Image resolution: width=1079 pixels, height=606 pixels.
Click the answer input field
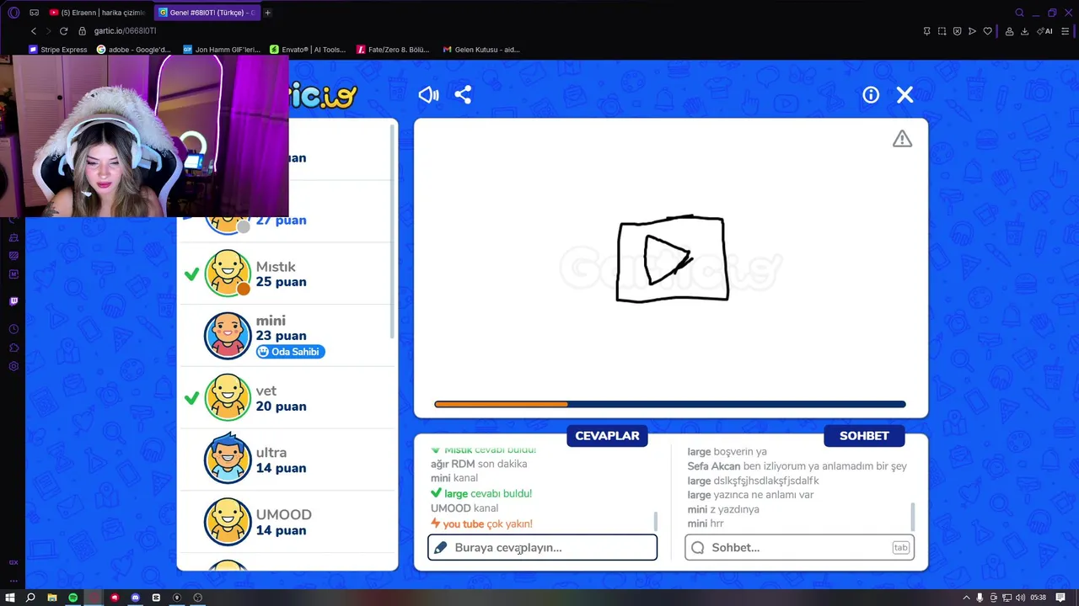click(542, 547)
